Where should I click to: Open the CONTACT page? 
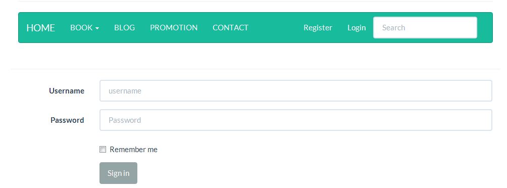(231, 27)
